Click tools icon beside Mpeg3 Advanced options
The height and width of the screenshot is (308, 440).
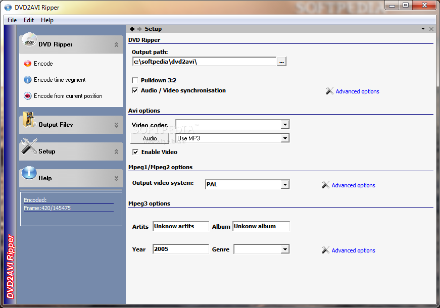point(325,250)
